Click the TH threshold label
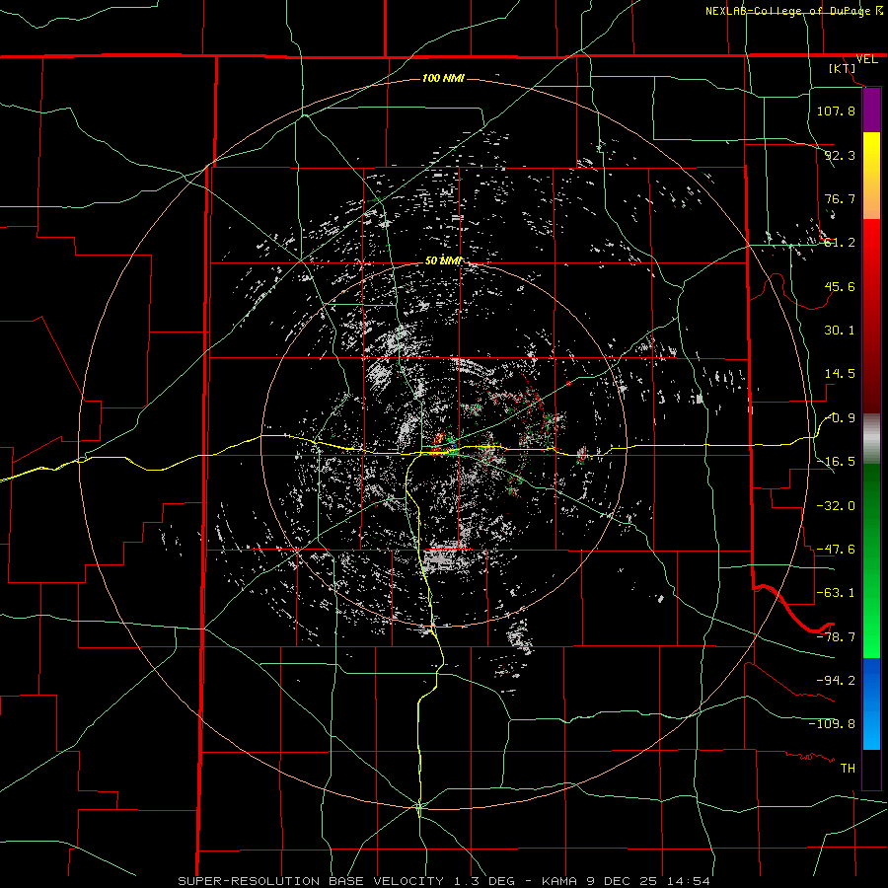Viewport: 888px width, 888px height. [x=848, y=769]
